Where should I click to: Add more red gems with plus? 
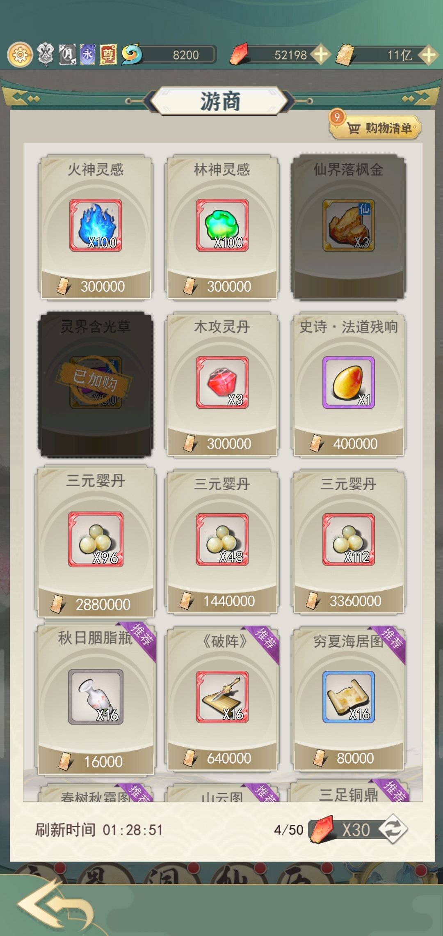(321, 55)
